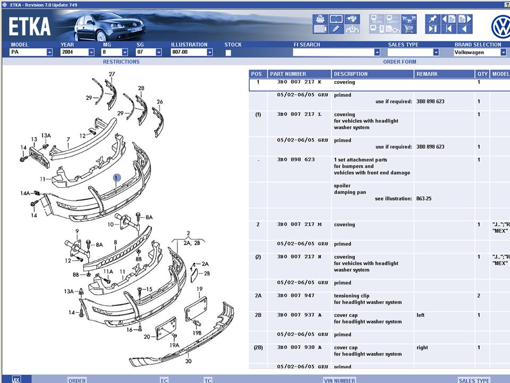Expand the MG main group dropdown
Viewport: 510px width, 383px height.
click(125, 52)
